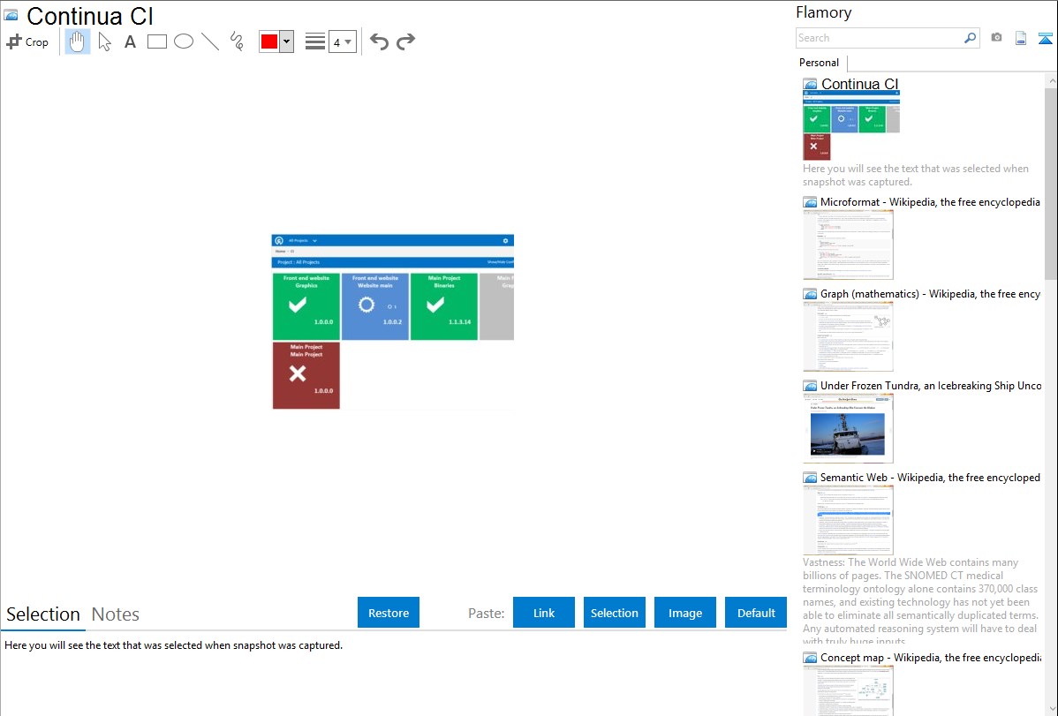1058x716 pixels.
Task: Click the Paste Selection button
Action: [x=615, y=613]
